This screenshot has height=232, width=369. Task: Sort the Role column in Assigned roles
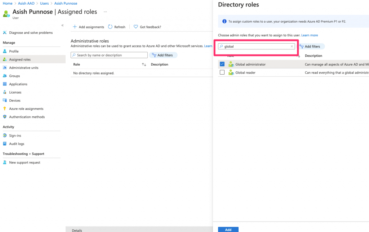click(x=144, y=64)
